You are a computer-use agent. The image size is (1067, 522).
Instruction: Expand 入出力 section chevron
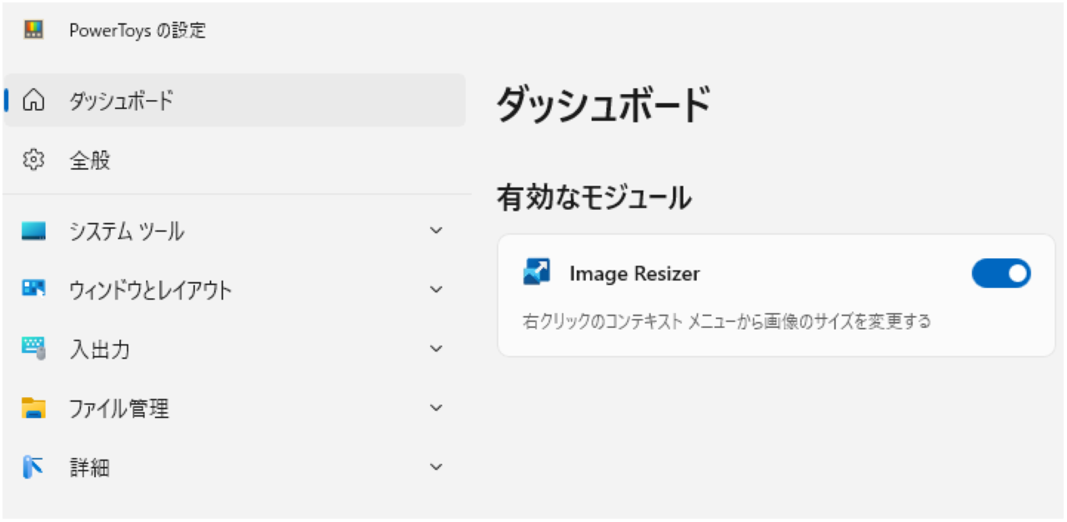(436, 349)
